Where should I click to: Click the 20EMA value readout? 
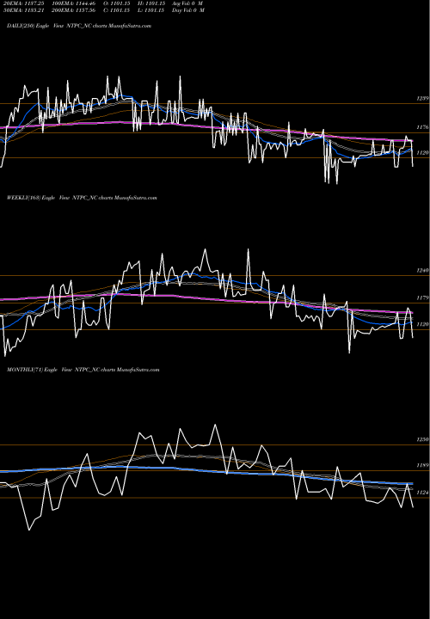[24, 3]
